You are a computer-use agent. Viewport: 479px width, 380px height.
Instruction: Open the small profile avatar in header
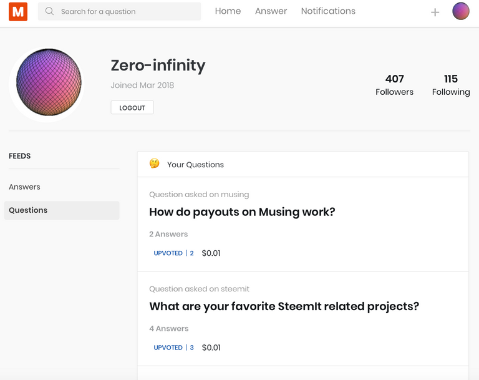tap(461, 11)
